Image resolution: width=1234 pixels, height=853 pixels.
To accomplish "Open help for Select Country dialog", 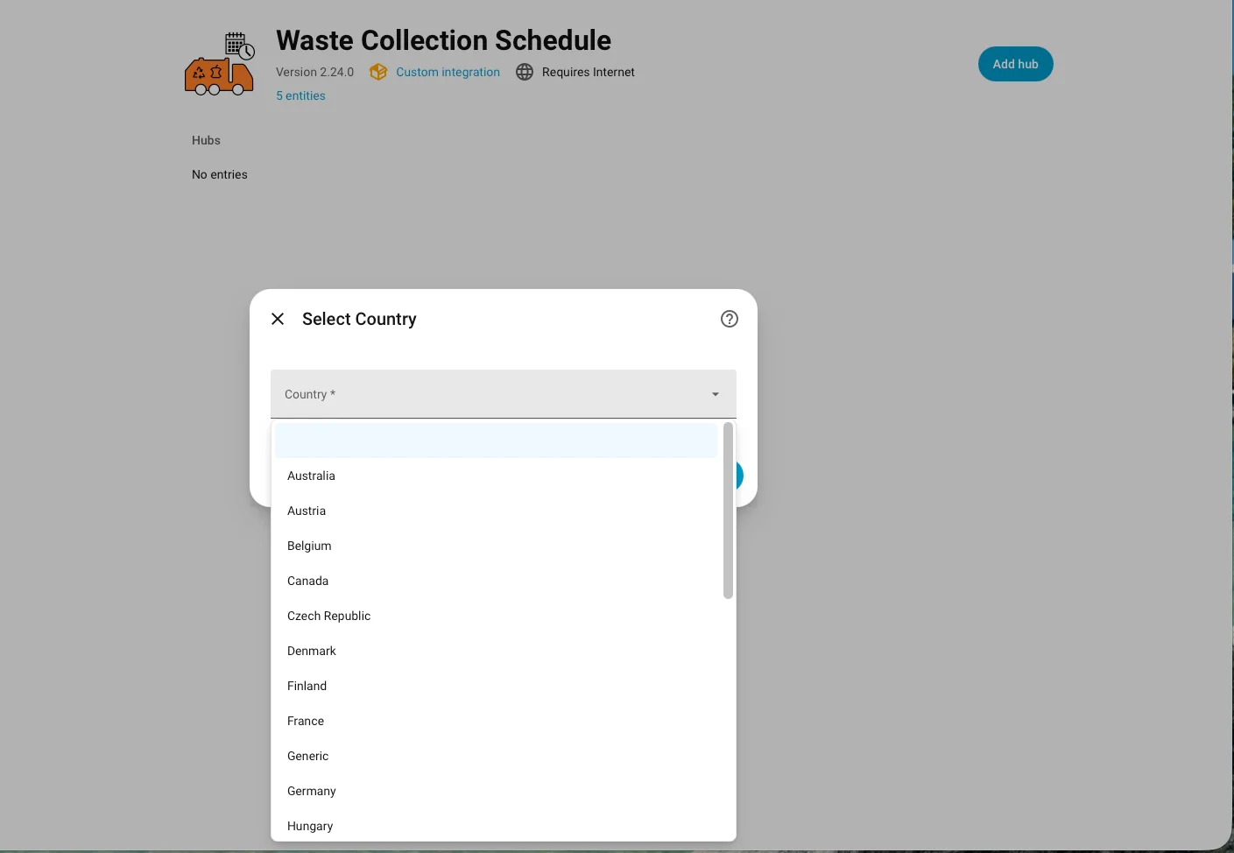I will pyautogui.click(x=730, y=319).
